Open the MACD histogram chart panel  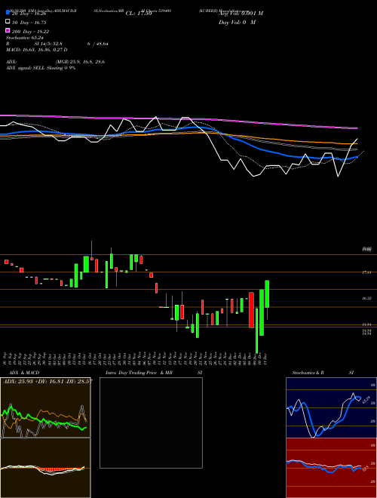click(45, 468)
